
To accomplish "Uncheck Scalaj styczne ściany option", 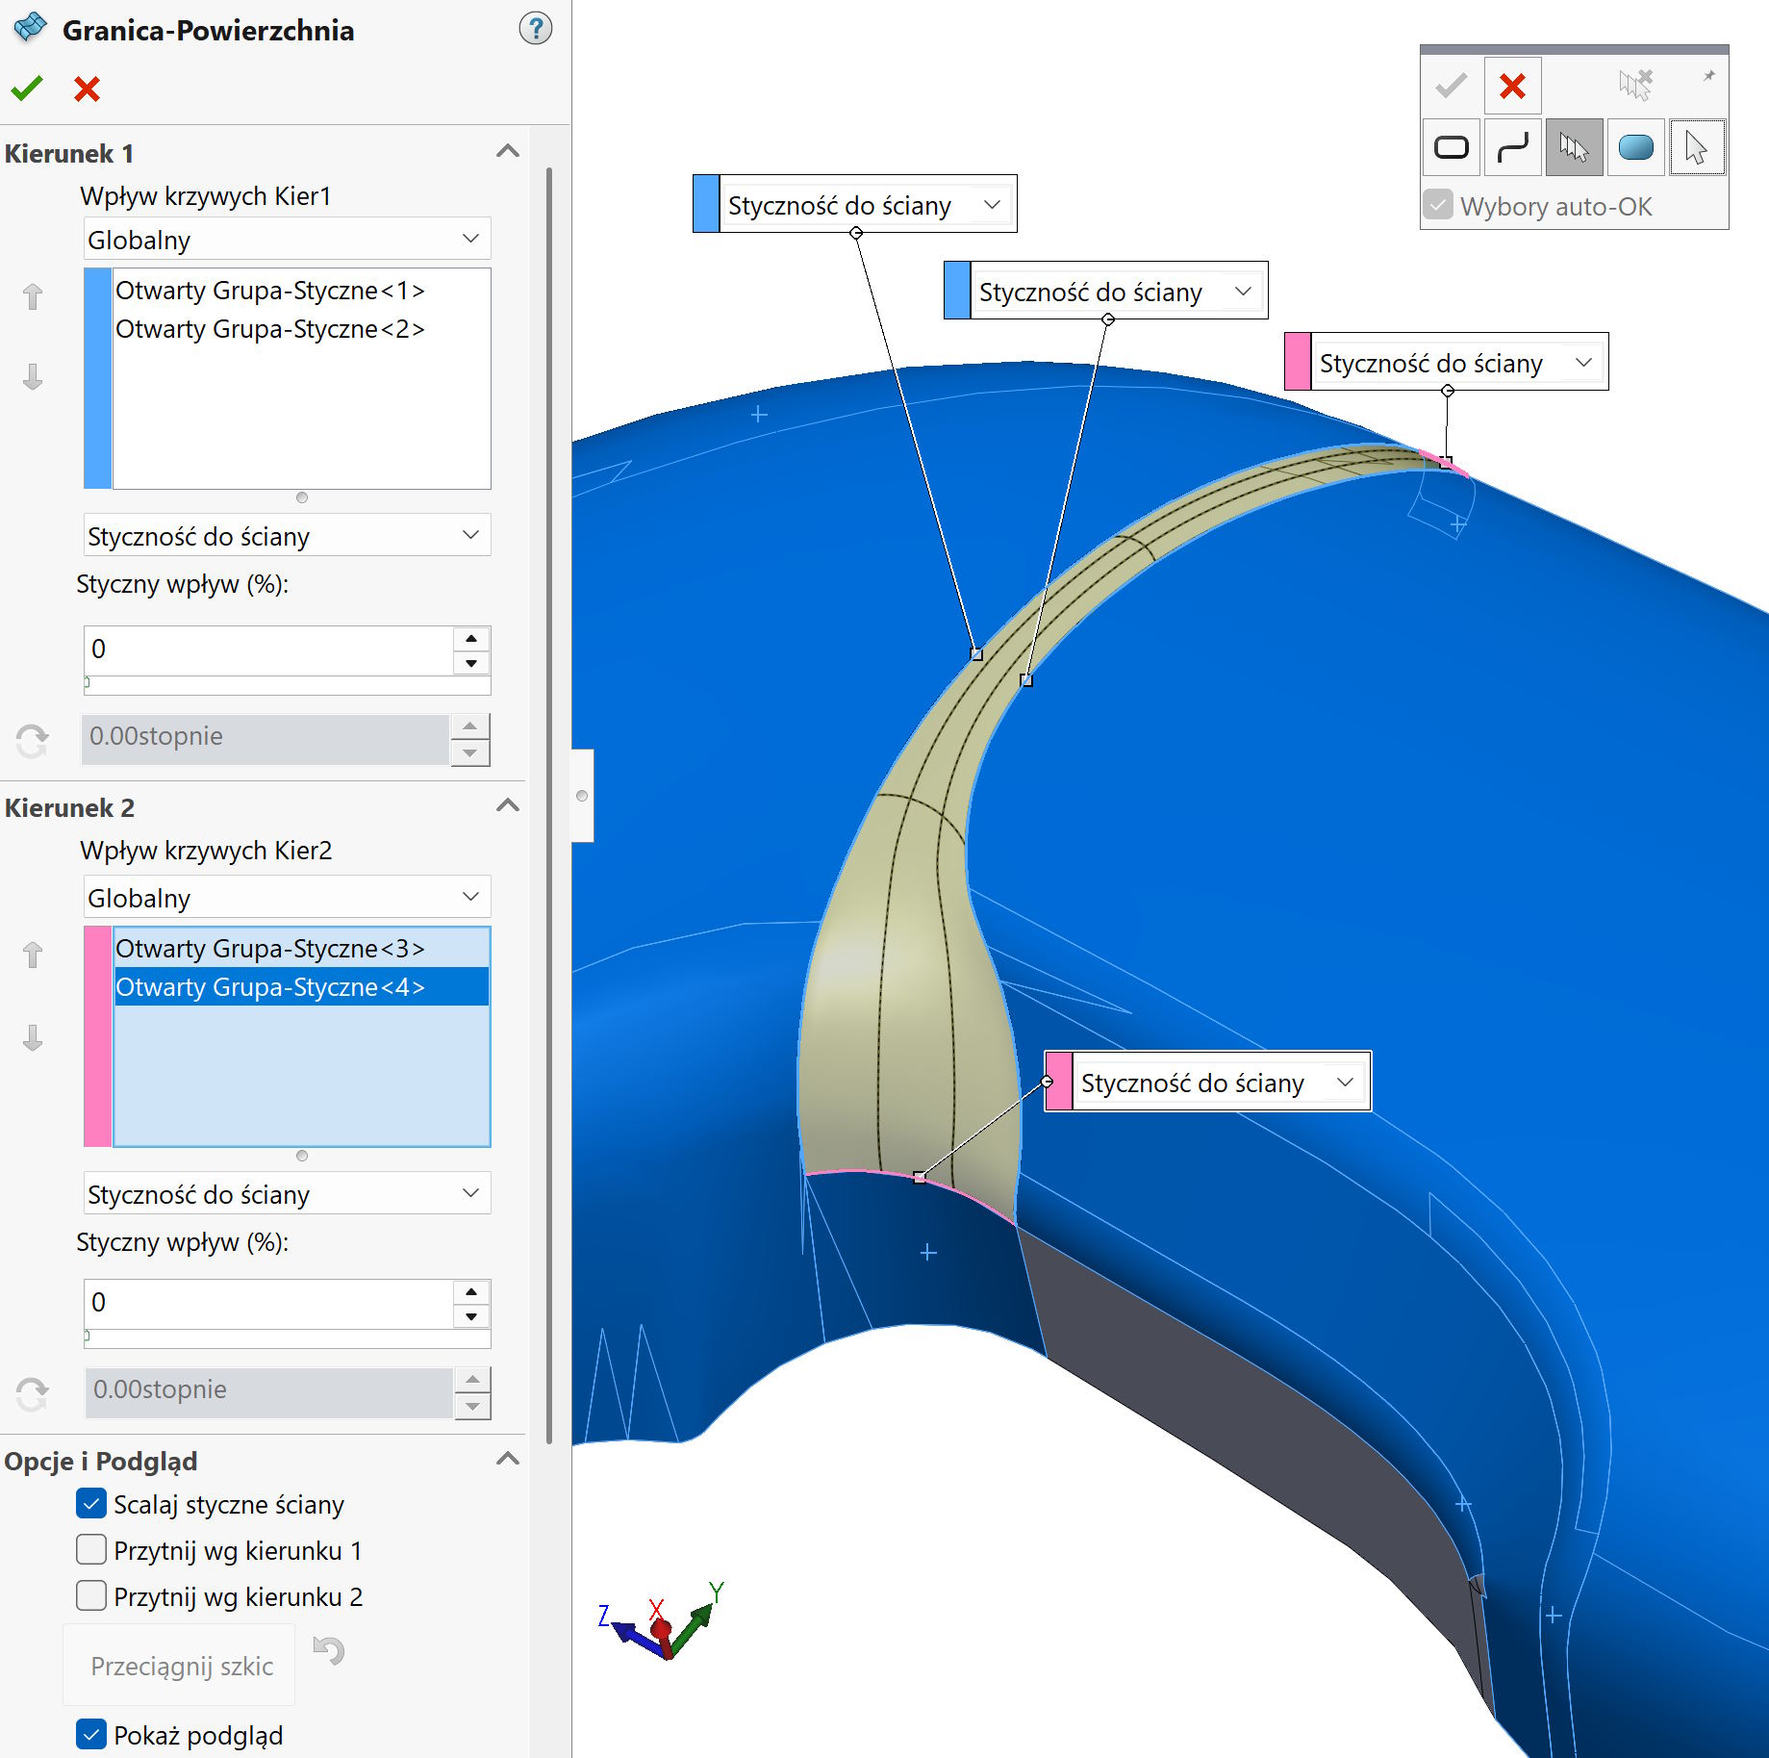I will (x=91, y=1504).
